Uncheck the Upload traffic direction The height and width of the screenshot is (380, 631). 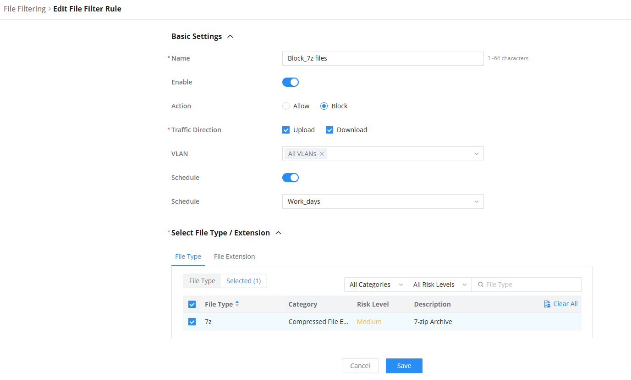286,130
